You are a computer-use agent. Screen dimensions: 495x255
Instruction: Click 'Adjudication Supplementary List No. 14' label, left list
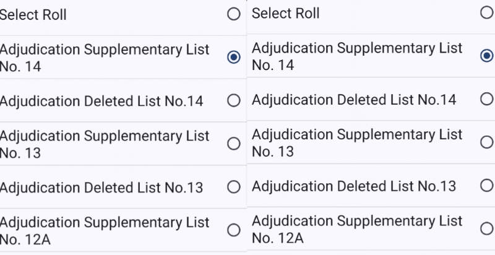pos(104,58)
